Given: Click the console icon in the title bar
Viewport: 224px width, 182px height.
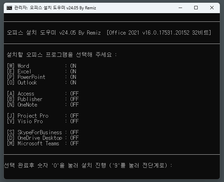Looking at the screenshot, I should click(9, 8).
